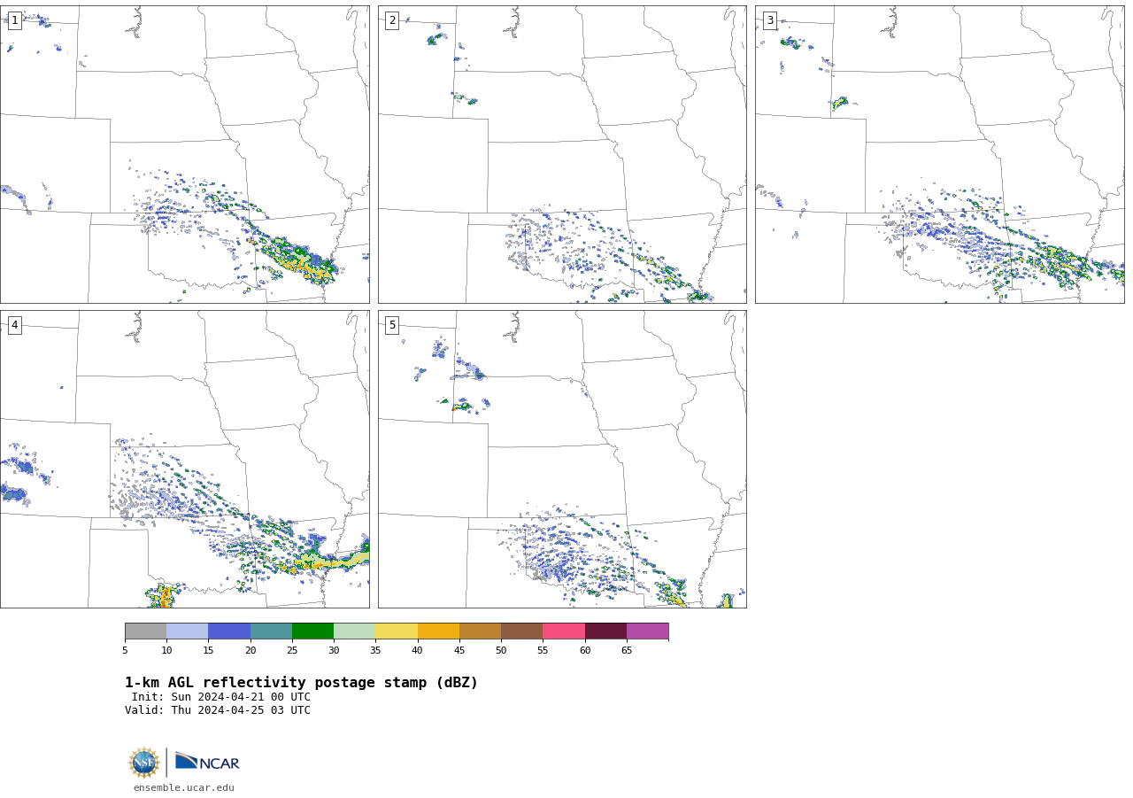Viewport: 1133px width, 798px height.
Task: Click the NSF seal logo
Action: coord(144,763)
